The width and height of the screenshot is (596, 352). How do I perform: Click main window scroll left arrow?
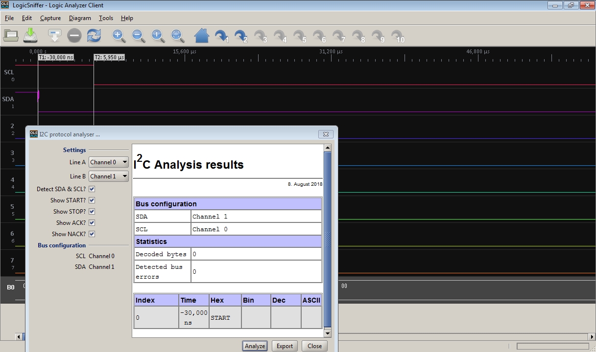19,336
